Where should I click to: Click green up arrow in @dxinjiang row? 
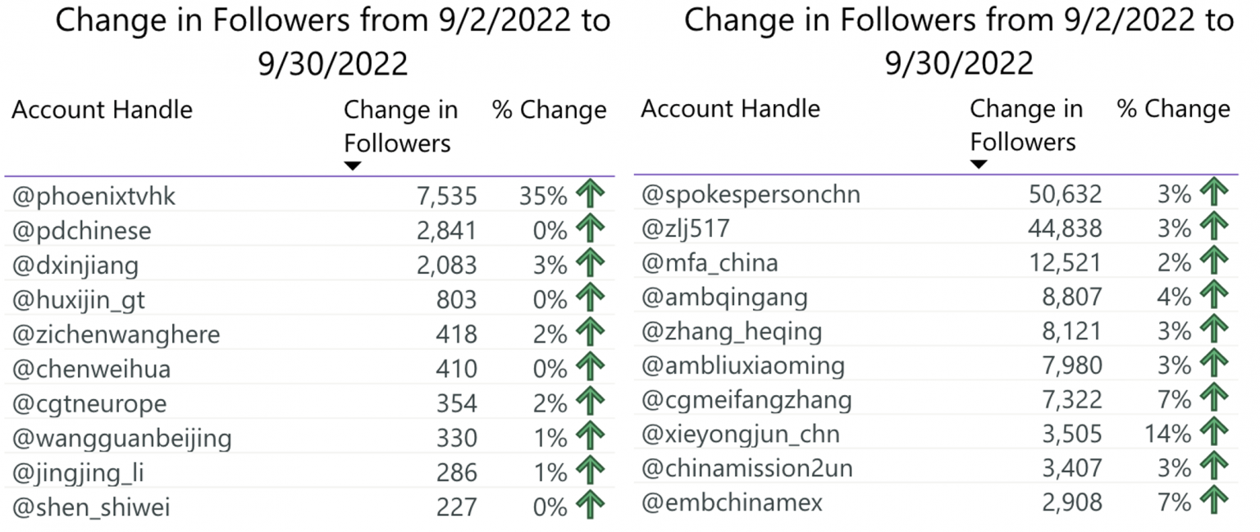point(590,265)
